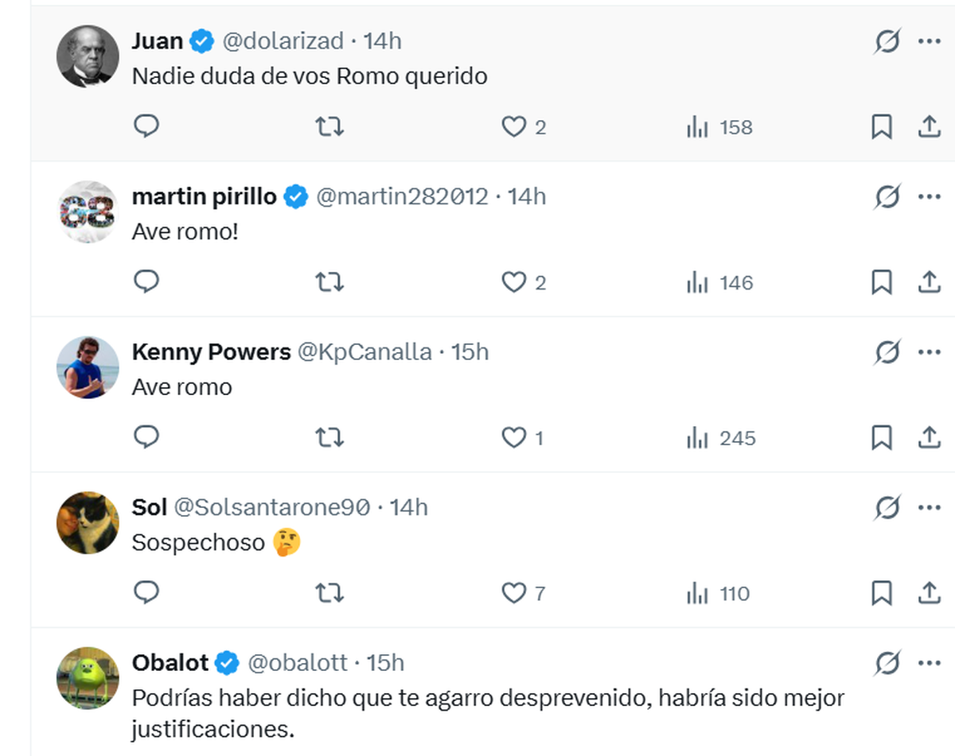Like Sol's "Sospechoso" tweet
Screen dimensions: 955x756
pyautogui.click(x=514, y=593)
